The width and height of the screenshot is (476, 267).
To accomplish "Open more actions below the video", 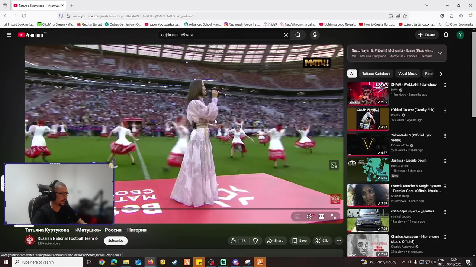I will (339, 241).
